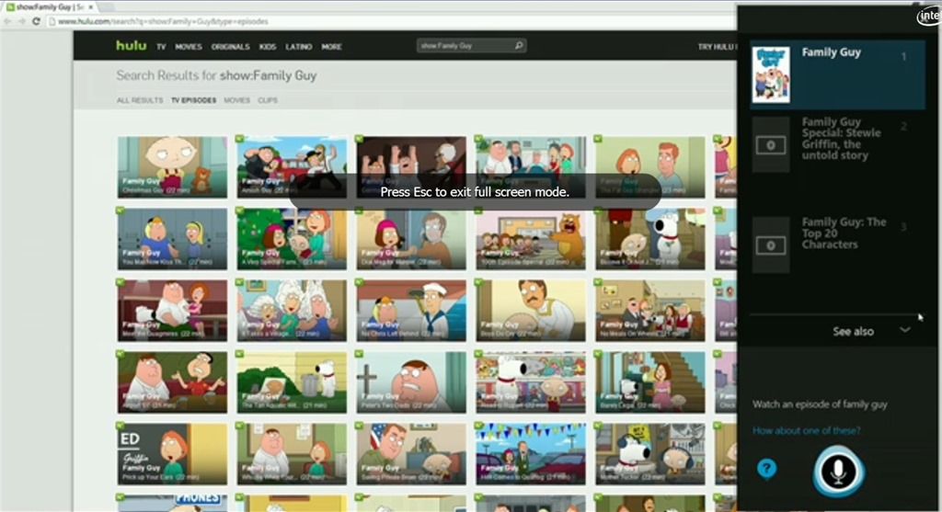This screenshot has height=512, width=942.
Task: Click 'How about one of these?' link
Action: tap(806, 430)
